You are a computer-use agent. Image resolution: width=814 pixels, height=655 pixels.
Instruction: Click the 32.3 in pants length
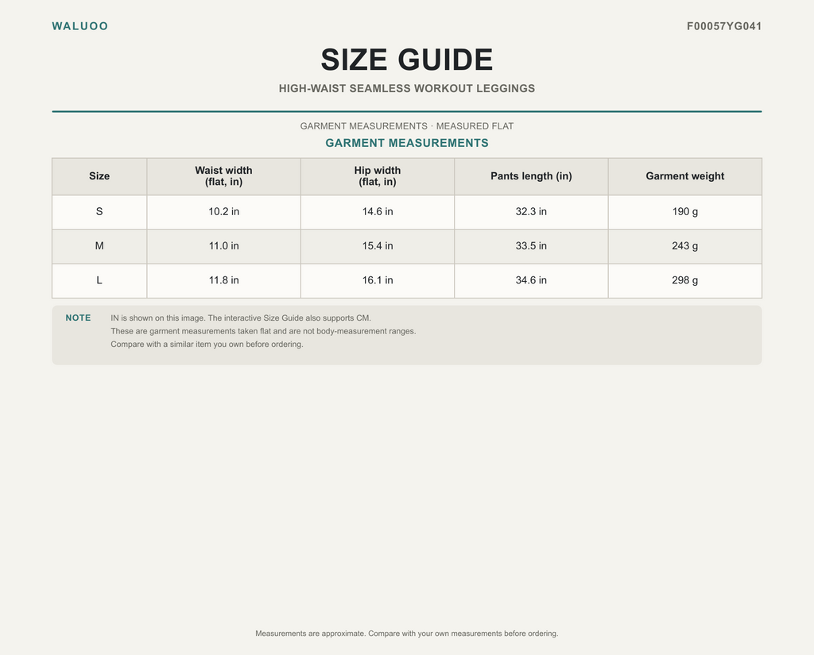click(x=531, y=212)
